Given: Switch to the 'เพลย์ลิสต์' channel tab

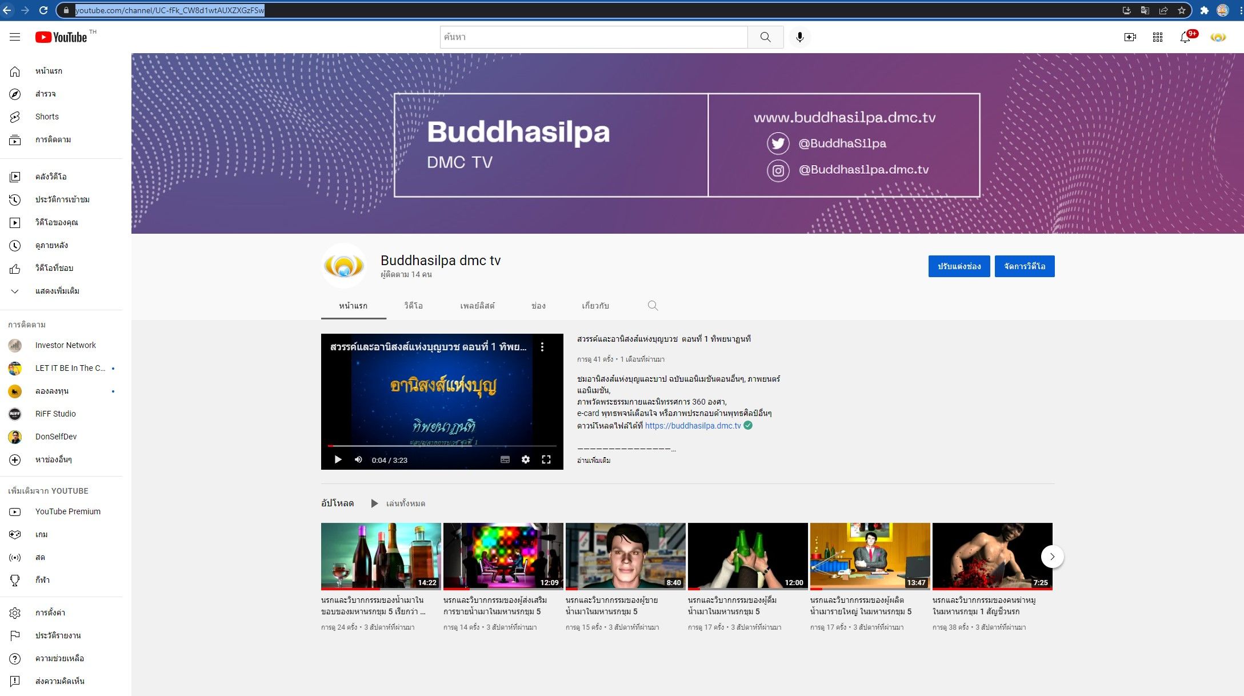Looking at the screenshot, I should point(477,306).
